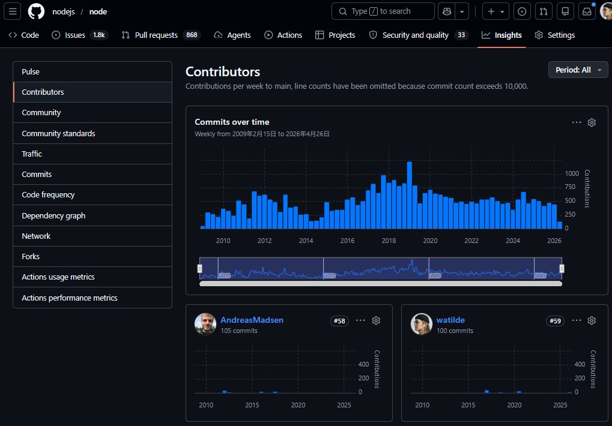Viewport: 612px width, 426px height.
Task: Select the Insights tab
Action: coord(501,35)
